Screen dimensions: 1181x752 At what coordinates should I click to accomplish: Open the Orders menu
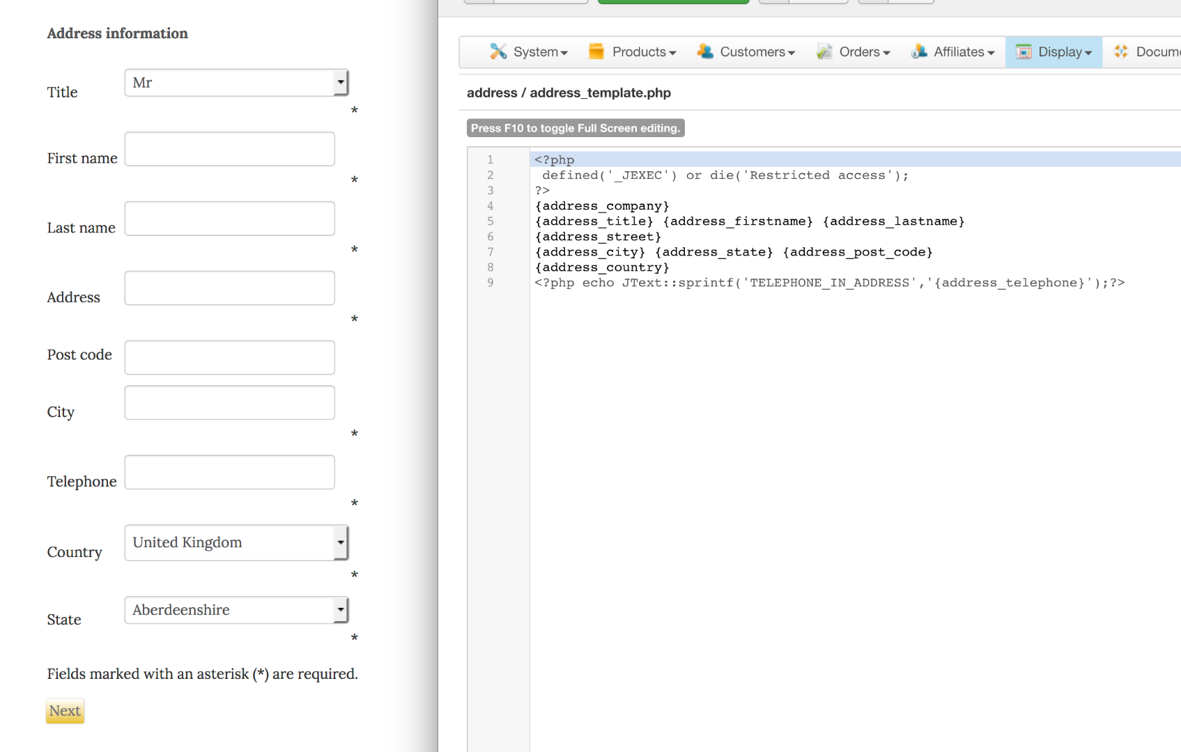(864, 52)
